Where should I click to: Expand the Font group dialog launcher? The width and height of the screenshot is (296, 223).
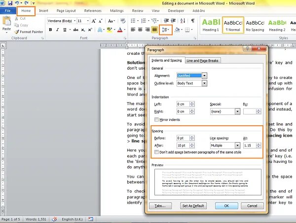(x=125, y=38)
